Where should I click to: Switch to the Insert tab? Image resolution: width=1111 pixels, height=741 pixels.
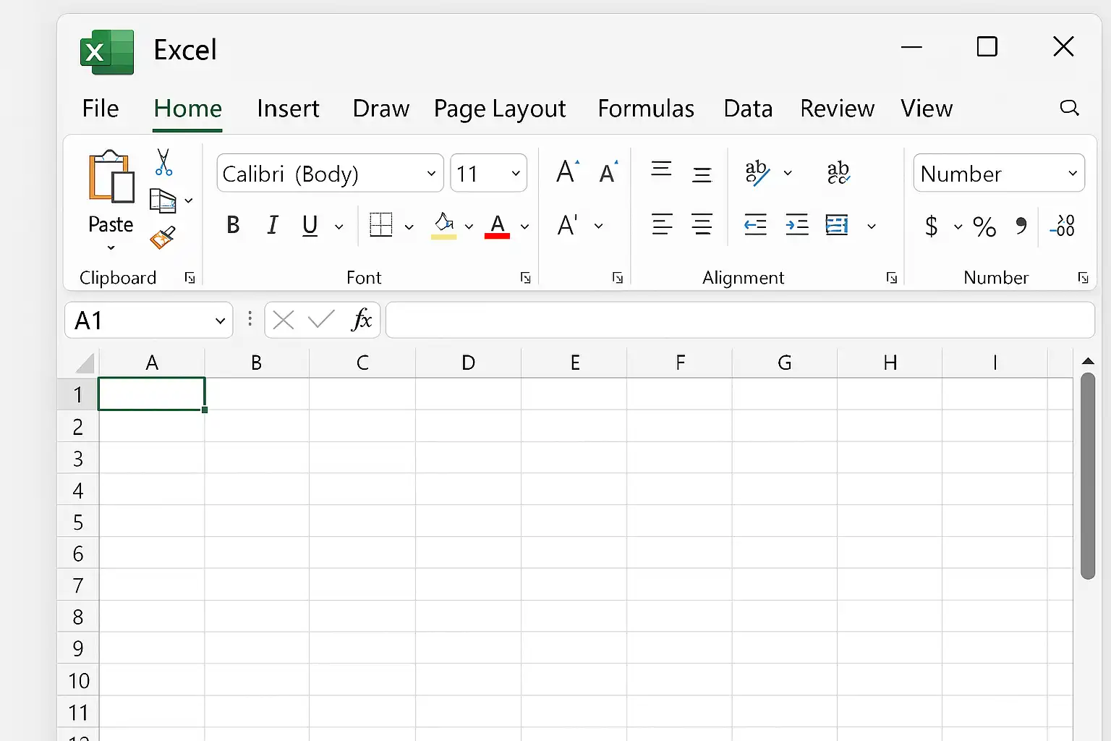pyautogui.click(x=288, y=109)
